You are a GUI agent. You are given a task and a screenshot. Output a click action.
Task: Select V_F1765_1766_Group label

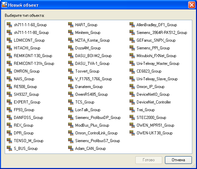(x=93, y=79)
